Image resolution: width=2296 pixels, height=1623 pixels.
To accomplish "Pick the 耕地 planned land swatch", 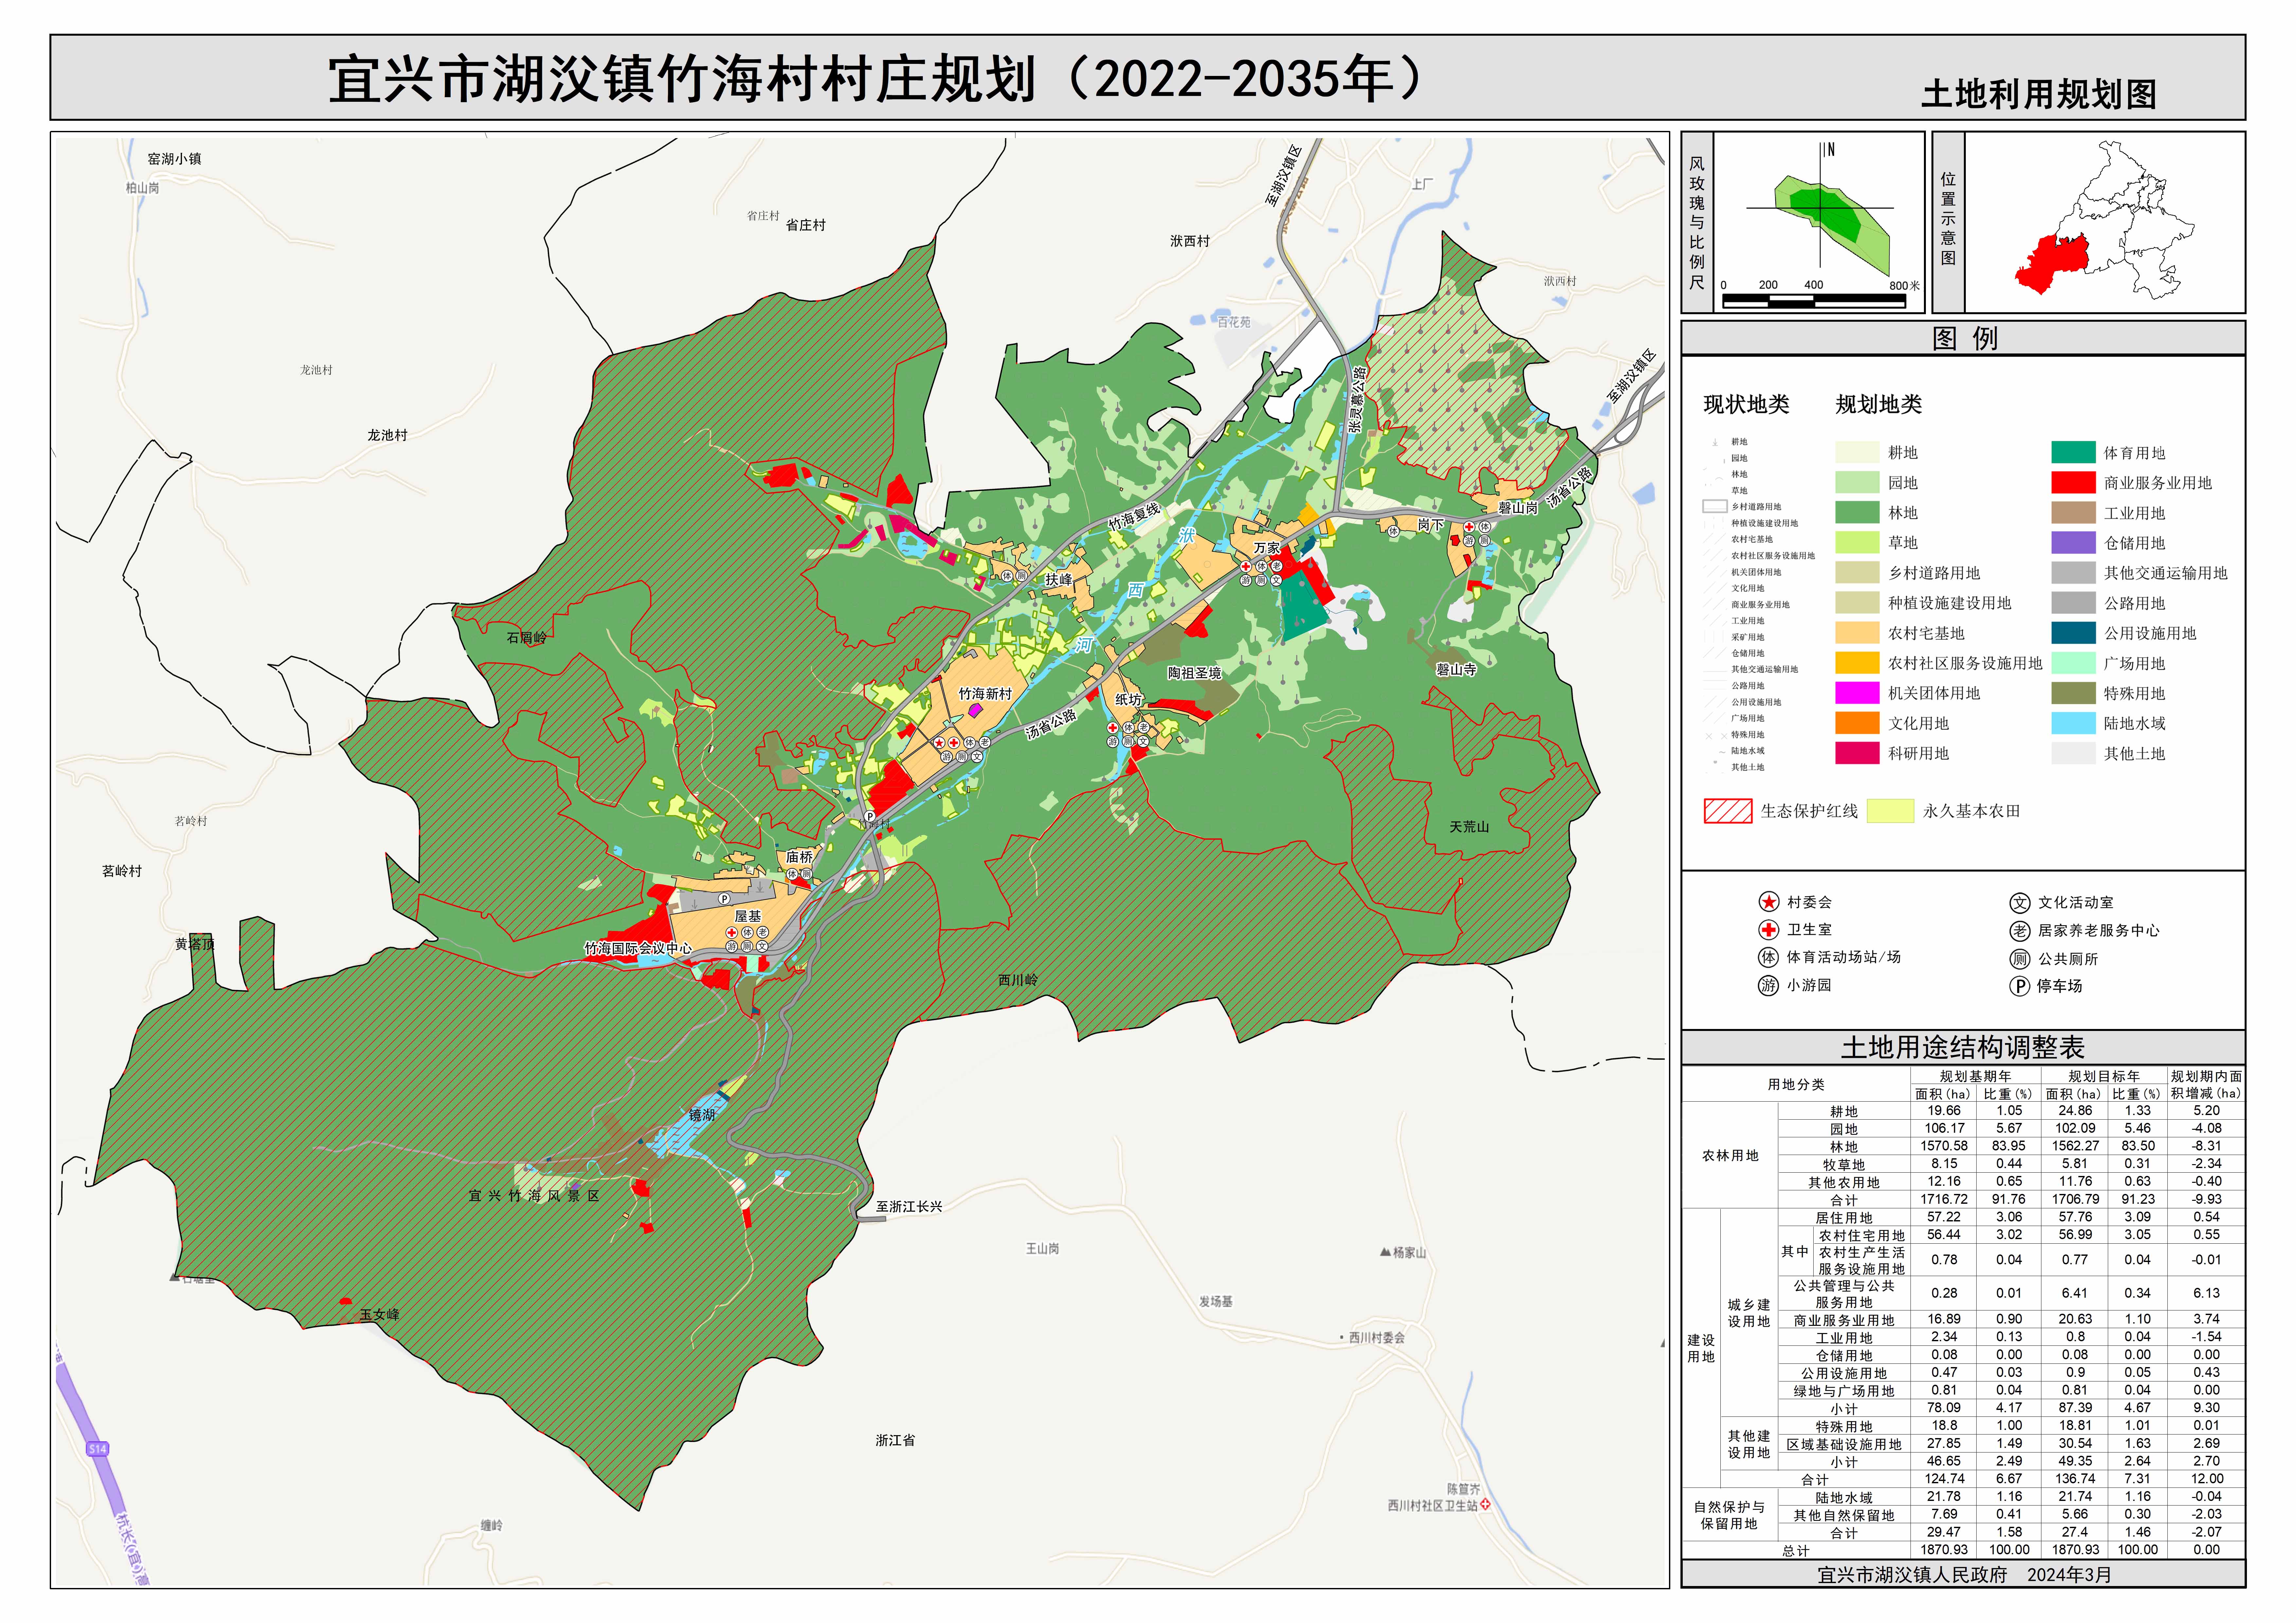I will click(1857, 453).
